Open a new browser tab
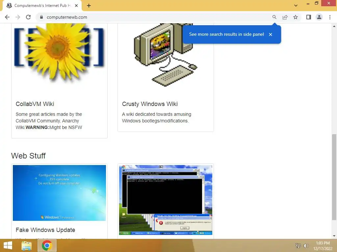Screen dimensions: 337x252 (89, 6)
